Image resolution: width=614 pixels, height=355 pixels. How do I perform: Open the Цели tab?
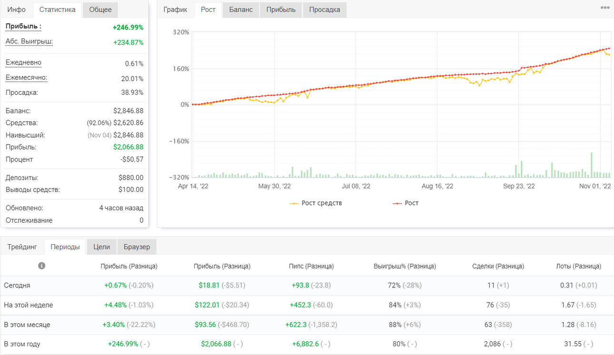click(101, 247)
